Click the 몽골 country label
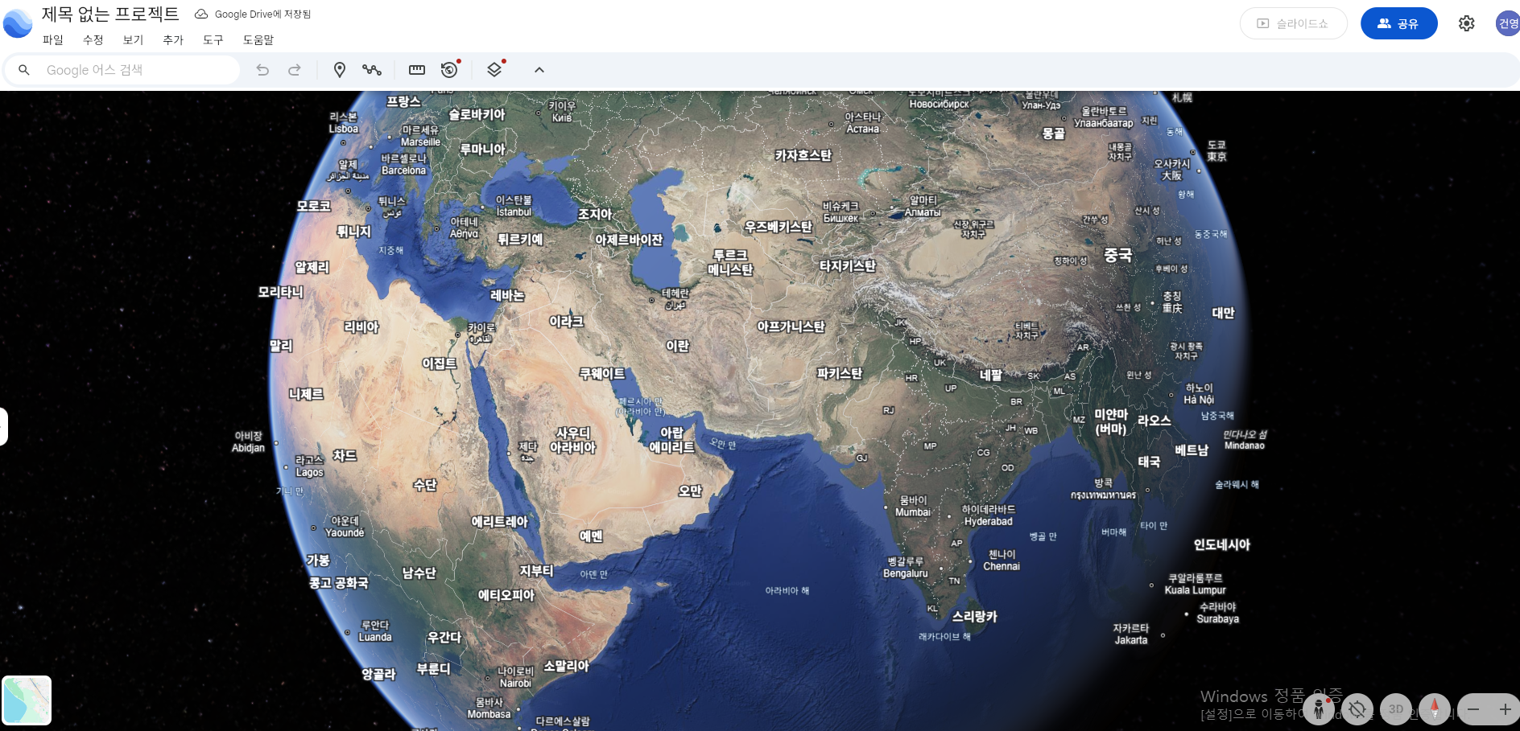1520x731 pixels. [x=1054, y=133]
